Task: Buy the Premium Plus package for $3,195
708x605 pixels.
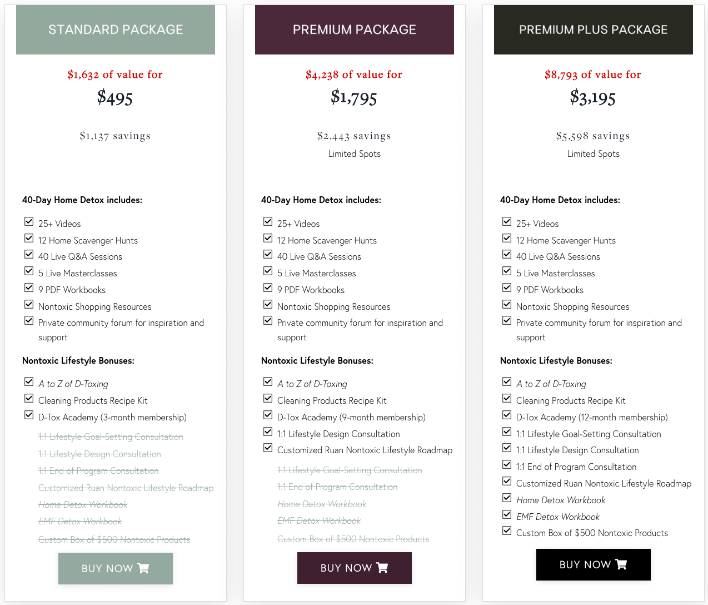Action: [x=594, y=564]
